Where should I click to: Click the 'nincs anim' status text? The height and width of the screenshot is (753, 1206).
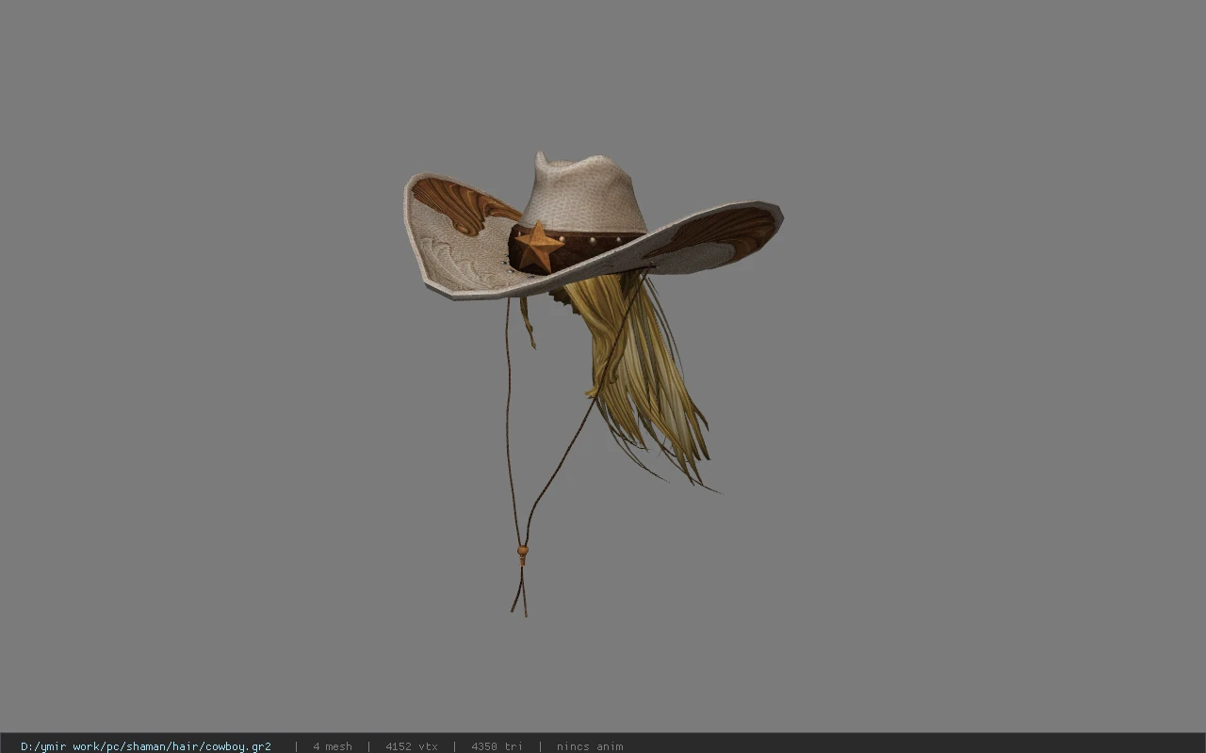(x=590, y=746)
